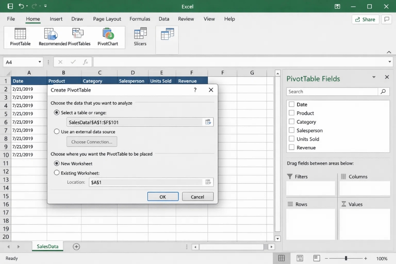The image size is (396, 264).
Task: Choose 'Existing Worksheet' for PivotTable placement
Action: (57, 173)
